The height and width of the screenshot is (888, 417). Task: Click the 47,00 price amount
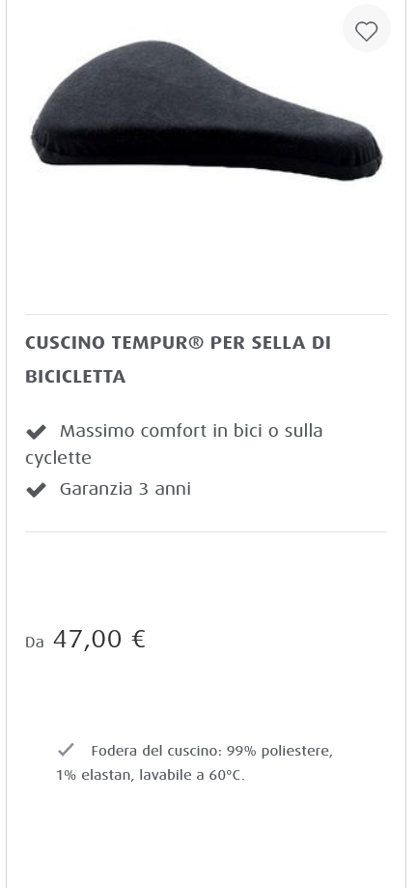(x=88, y=639)
